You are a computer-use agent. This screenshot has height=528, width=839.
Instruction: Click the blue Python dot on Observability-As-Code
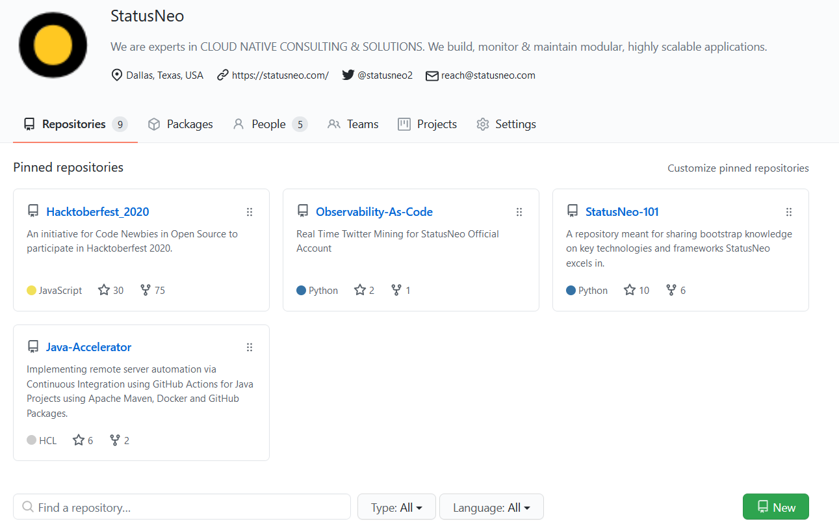tap(301, 291)
